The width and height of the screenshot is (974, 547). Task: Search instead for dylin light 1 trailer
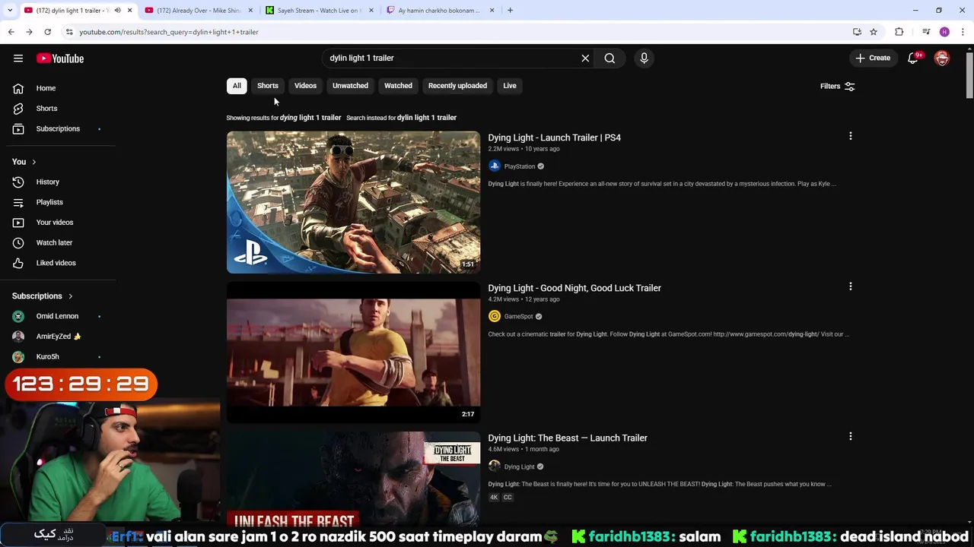pyautogui.click(x=427, y=118)
